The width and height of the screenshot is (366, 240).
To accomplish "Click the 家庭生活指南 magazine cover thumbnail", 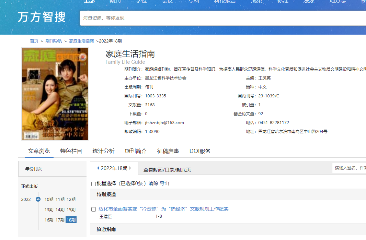I will tap(55, 94).
